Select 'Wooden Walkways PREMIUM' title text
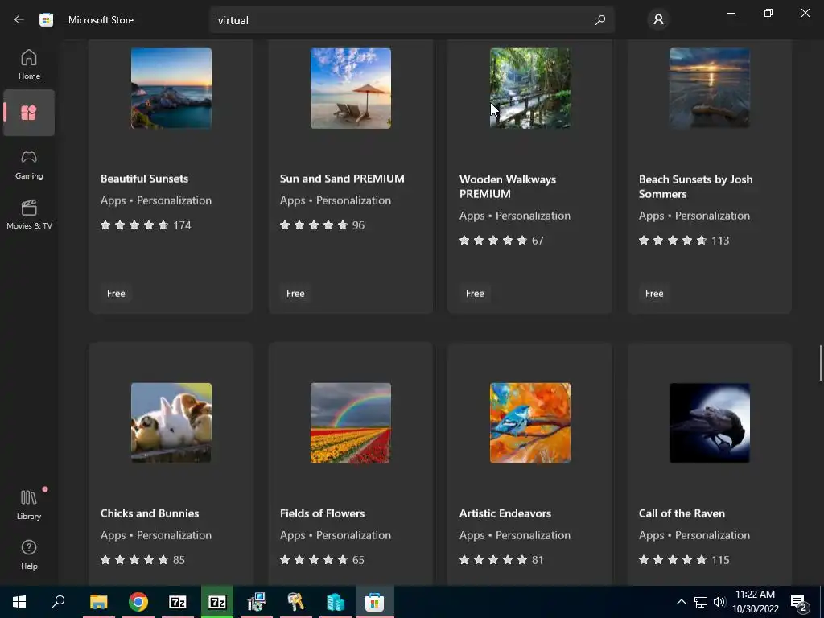This screenshot has width=824, height=618. [508, 187]
